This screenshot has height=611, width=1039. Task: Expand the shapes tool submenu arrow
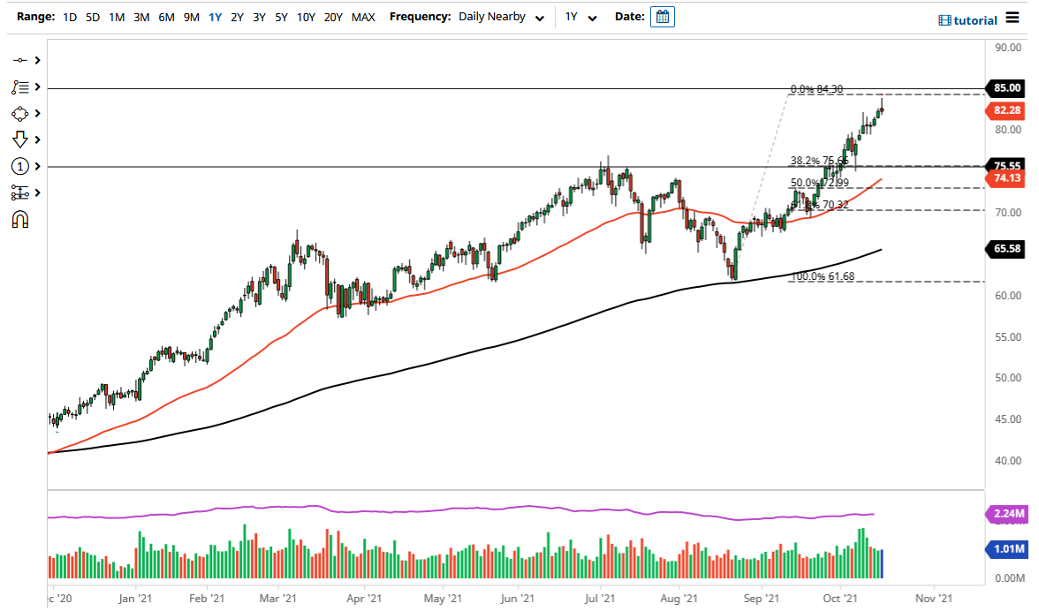38,114
